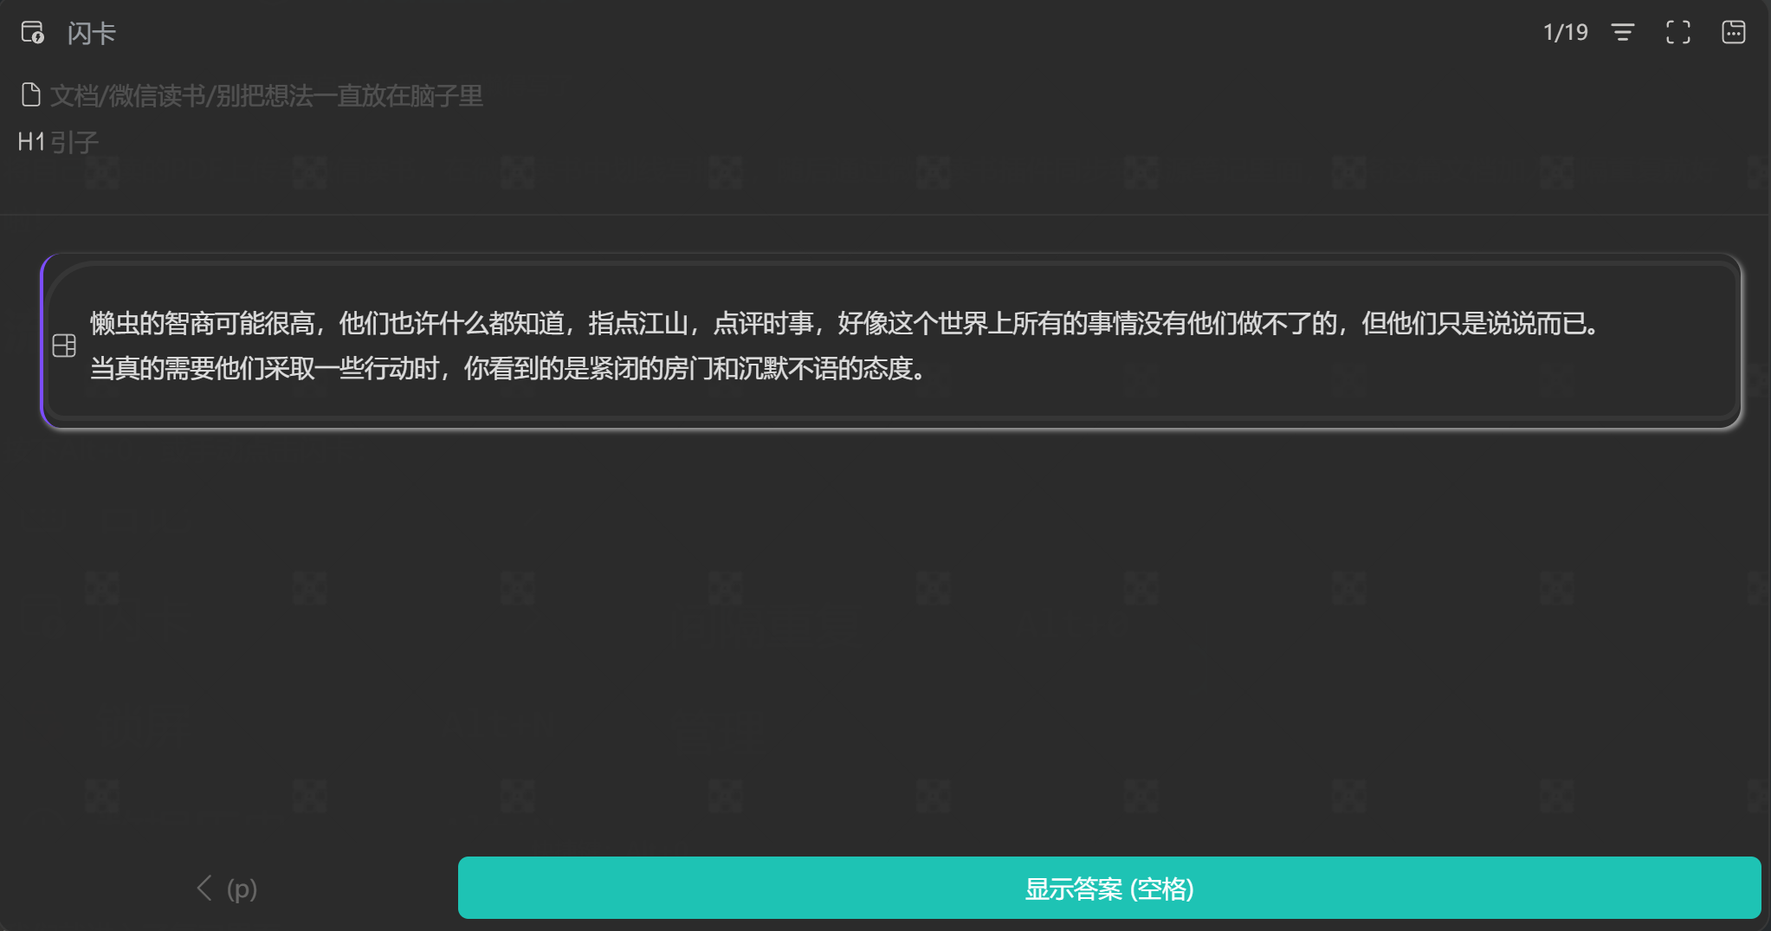1771x931 pixels.
Task: Click the phrase 但他们只是说说而已 in the card
Action: point(1473,324)
